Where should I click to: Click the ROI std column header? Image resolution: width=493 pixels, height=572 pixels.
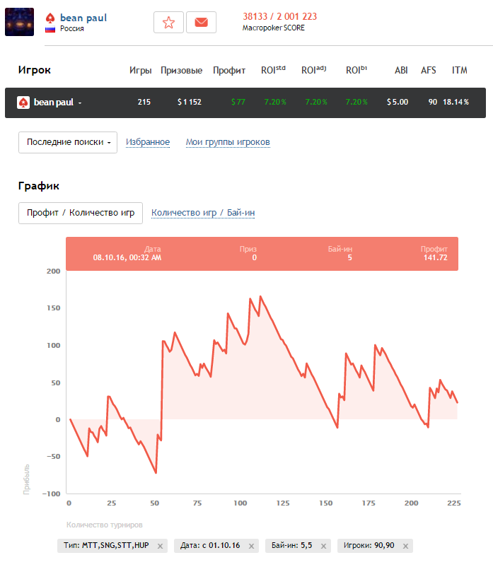click(273, 70)
